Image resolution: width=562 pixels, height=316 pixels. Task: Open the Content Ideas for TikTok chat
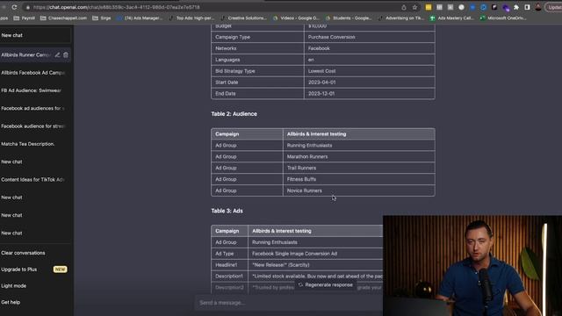(35, 179)
